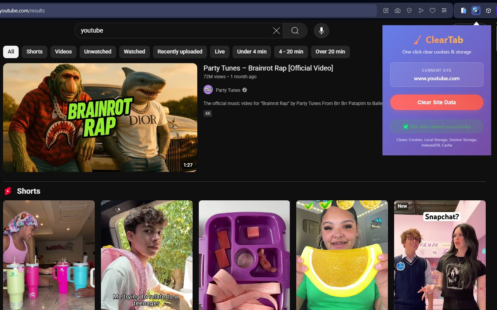Clear the search text with X icon
This screenshot has width=497, height=310.
tap(276, 31)
